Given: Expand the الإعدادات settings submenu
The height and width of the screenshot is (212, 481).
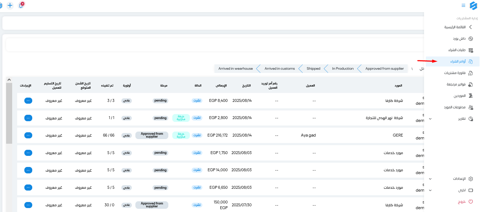Looking at the screenshot, I should [430, 179].
